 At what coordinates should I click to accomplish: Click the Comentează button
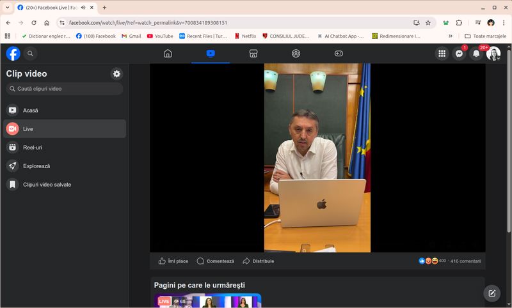click(215, 261)
